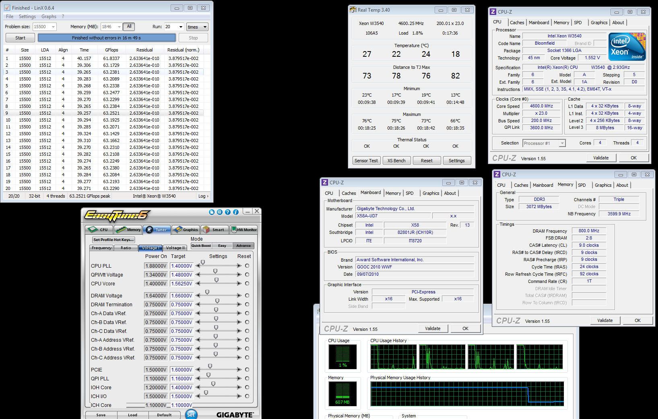Decrease DRAM Voltage with left arrow
Screen dimensions: 658x419
coord(198,295)
